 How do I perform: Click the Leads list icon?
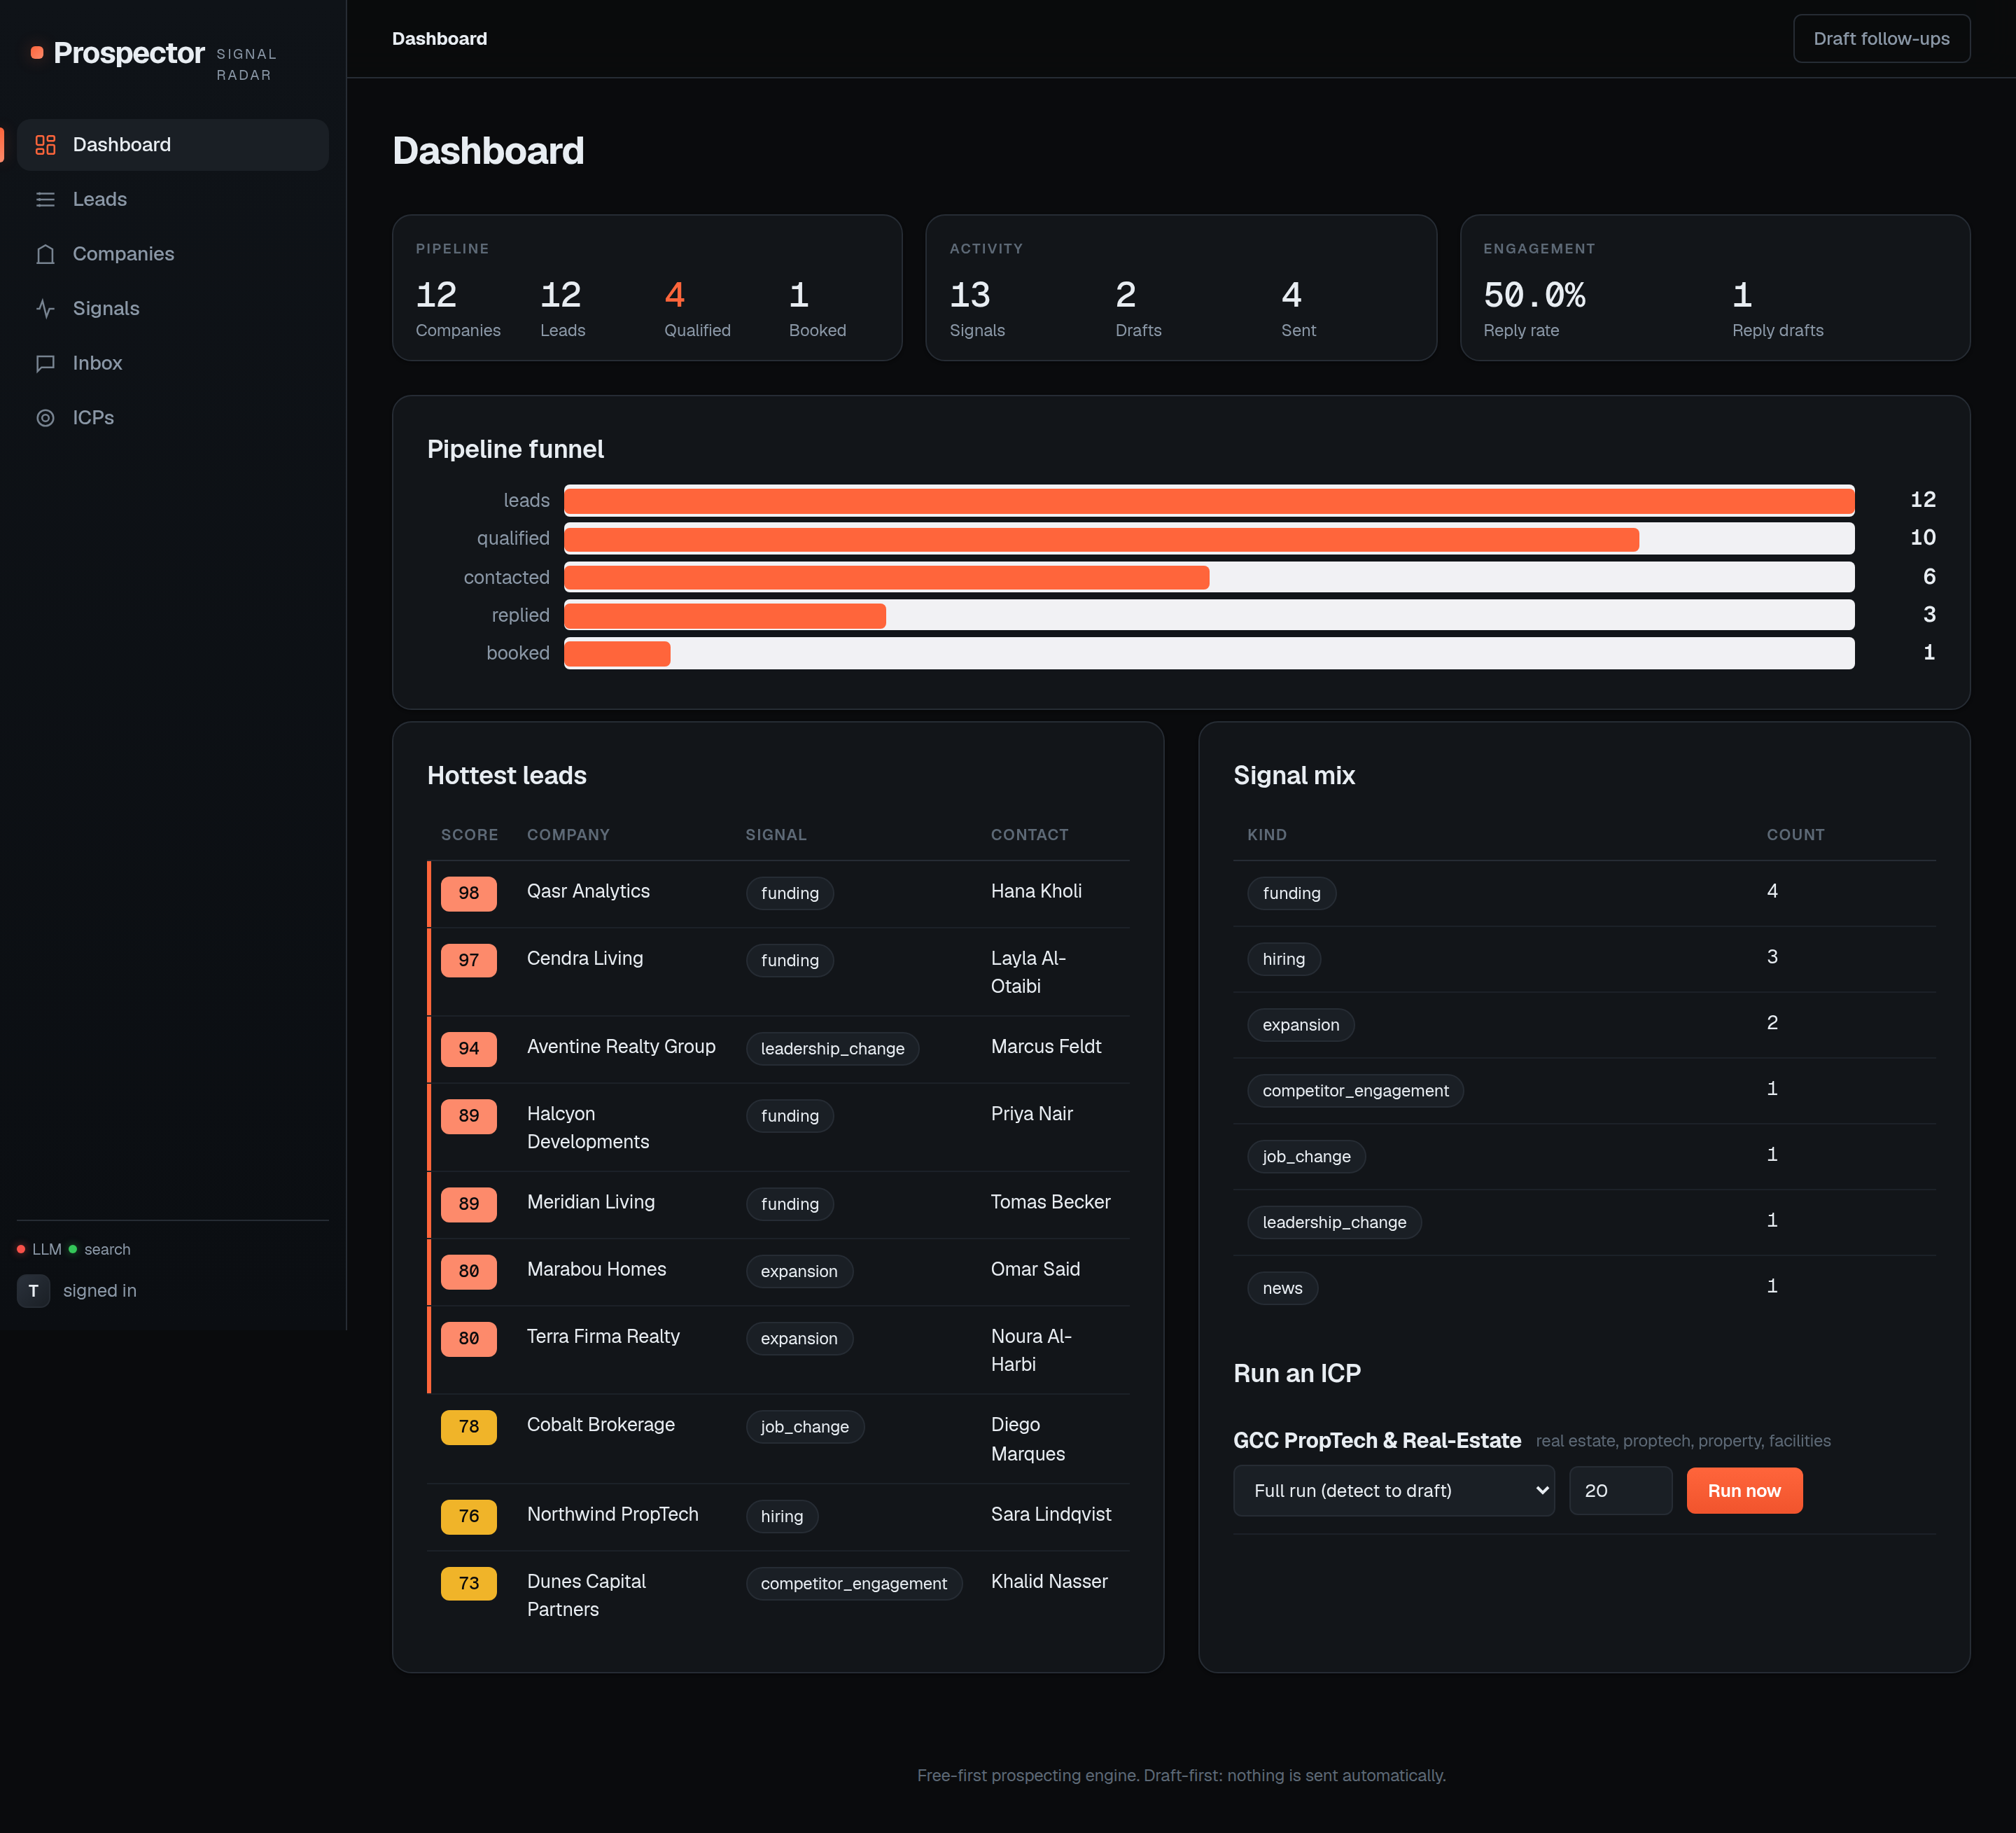click(45, 200)
